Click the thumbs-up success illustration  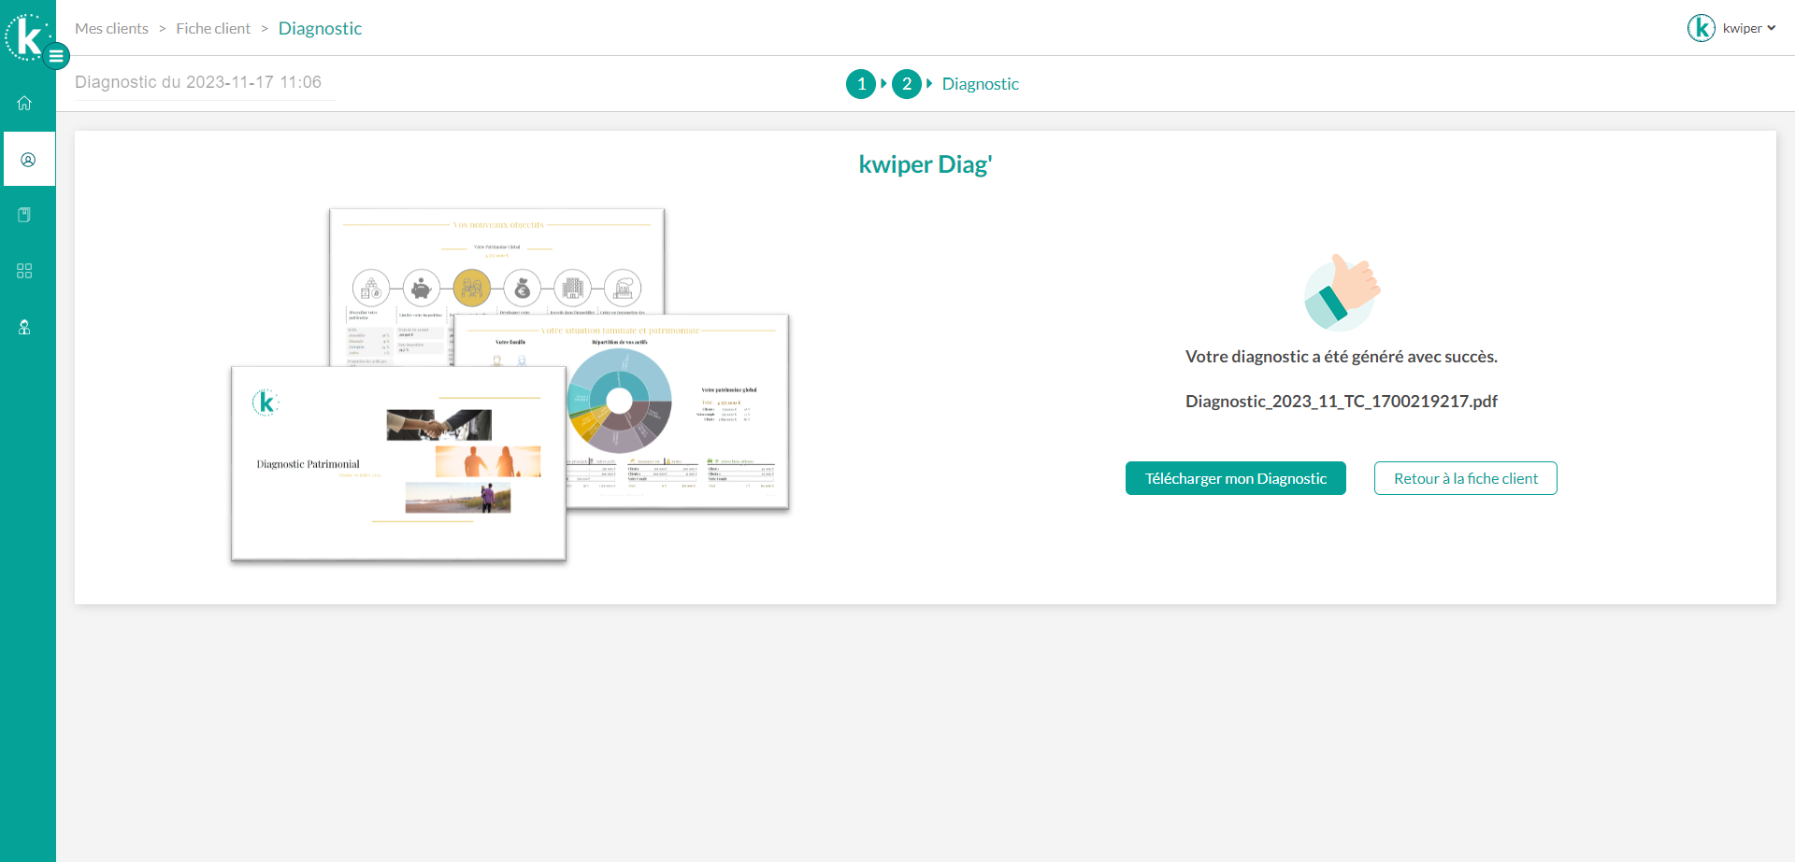point(1343,292)
